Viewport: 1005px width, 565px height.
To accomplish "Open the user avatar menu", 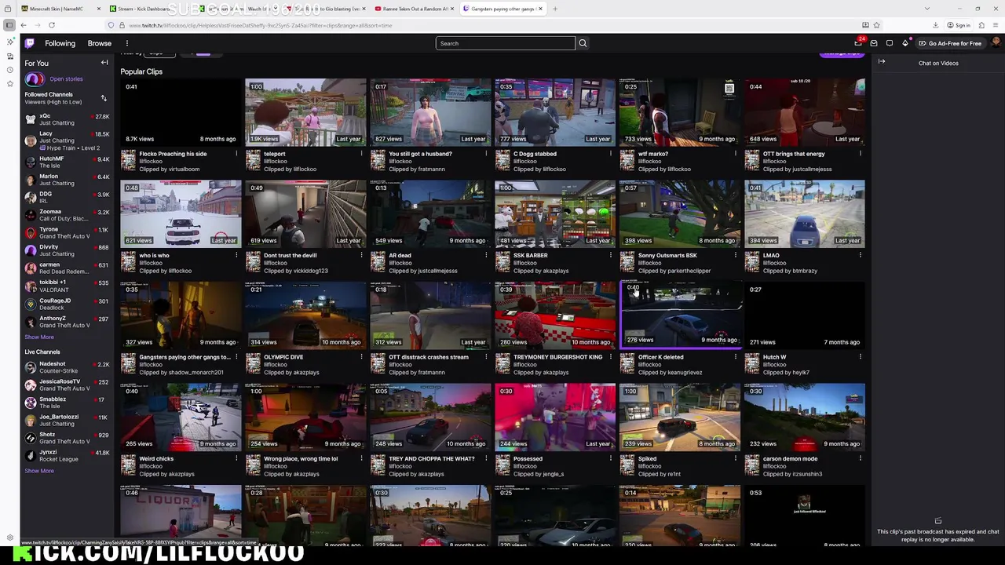I will (996, 43).
